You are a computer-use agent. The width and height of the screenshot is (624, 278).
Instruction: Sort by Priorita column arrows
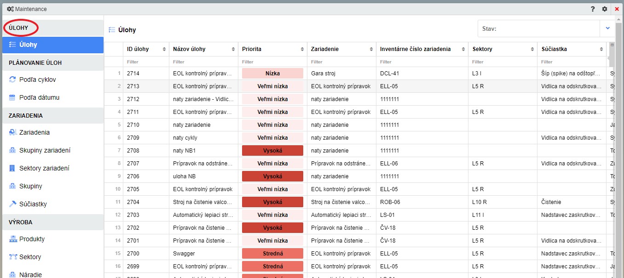point(302,49)
